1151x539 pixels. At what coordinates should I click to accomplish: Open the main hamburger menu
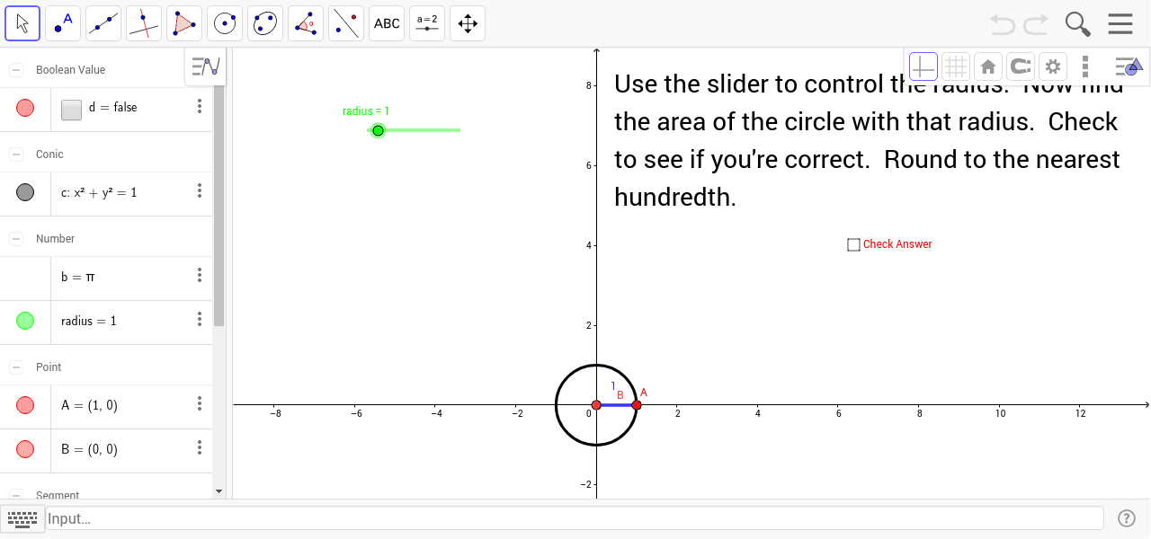[1119, 22]
